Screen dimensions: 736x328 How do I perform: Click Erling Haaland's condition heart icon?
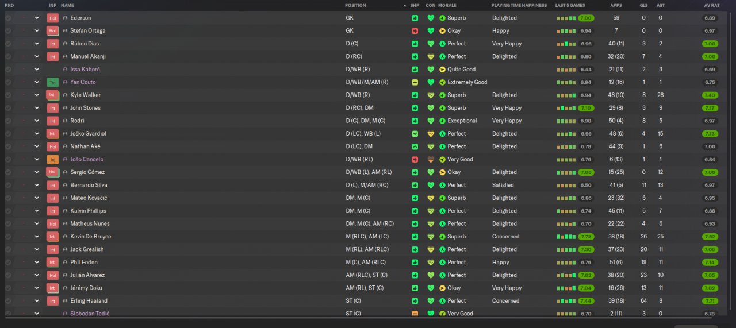431,301
